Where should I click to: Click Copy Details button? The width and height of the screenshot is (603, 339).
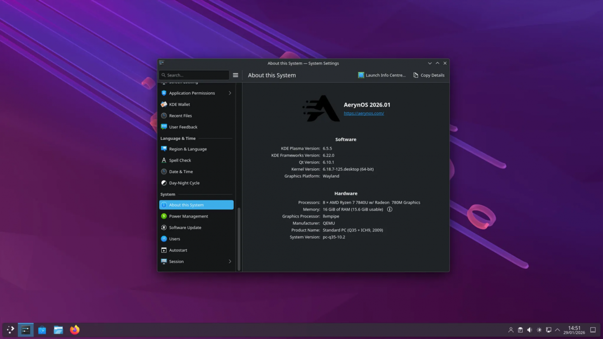[x=429, y=75]
